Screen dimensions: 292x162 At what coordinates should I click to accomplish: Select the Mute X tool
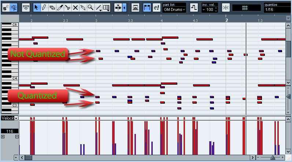click(x=75, y=8)
